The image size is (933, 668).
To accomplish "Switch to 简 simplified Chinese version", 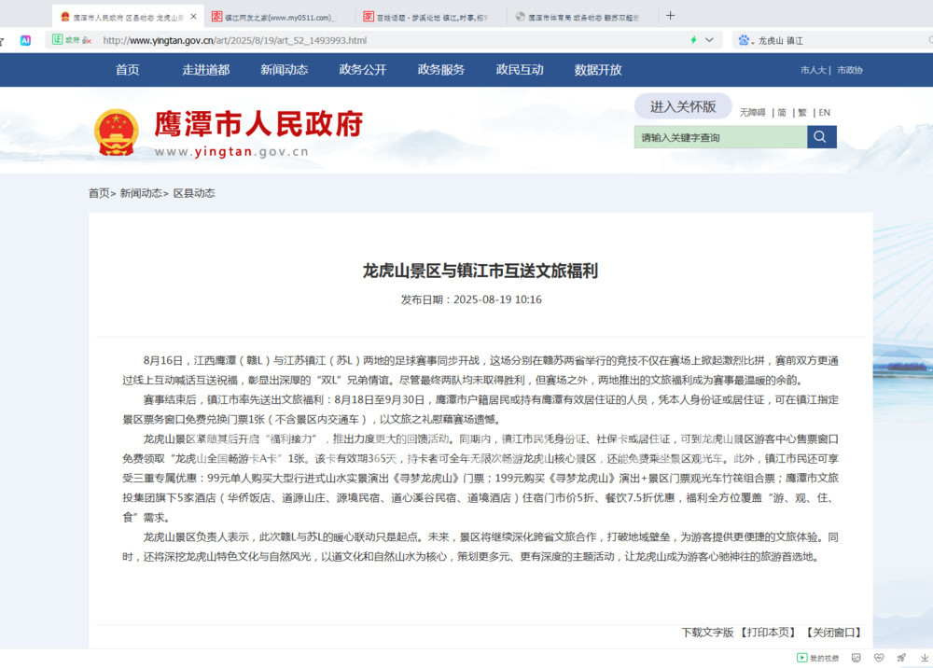I will tap(782, 113).
